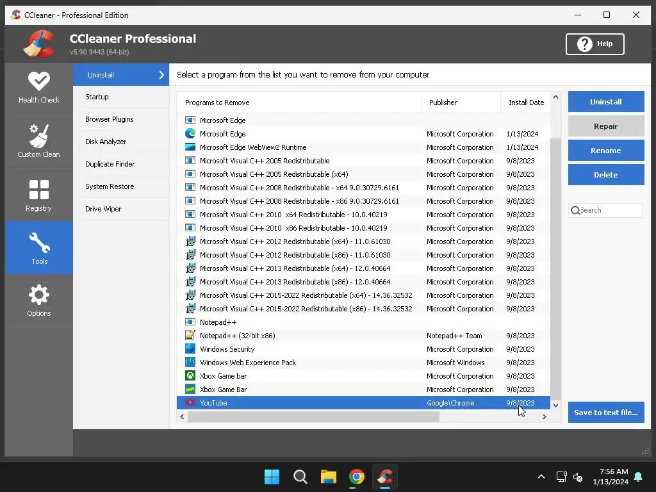Sort by Programs to Remove column
656x492 pixels.
pyautogui.click(x=299, y=102)
